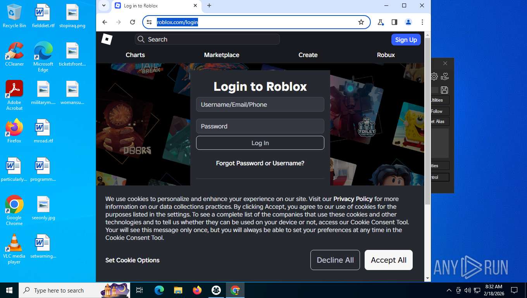527x298 pixels.
Task: Select mroad.rtf file on desktop
Action: click(x=43, y=132)
